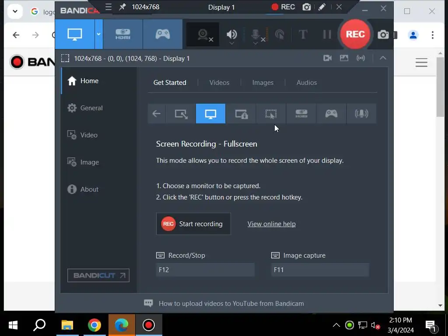Image resolution: width=448 pixels, height=336 pixels.
Task: Capture screenshot with main camera icon
Action: 383,35
